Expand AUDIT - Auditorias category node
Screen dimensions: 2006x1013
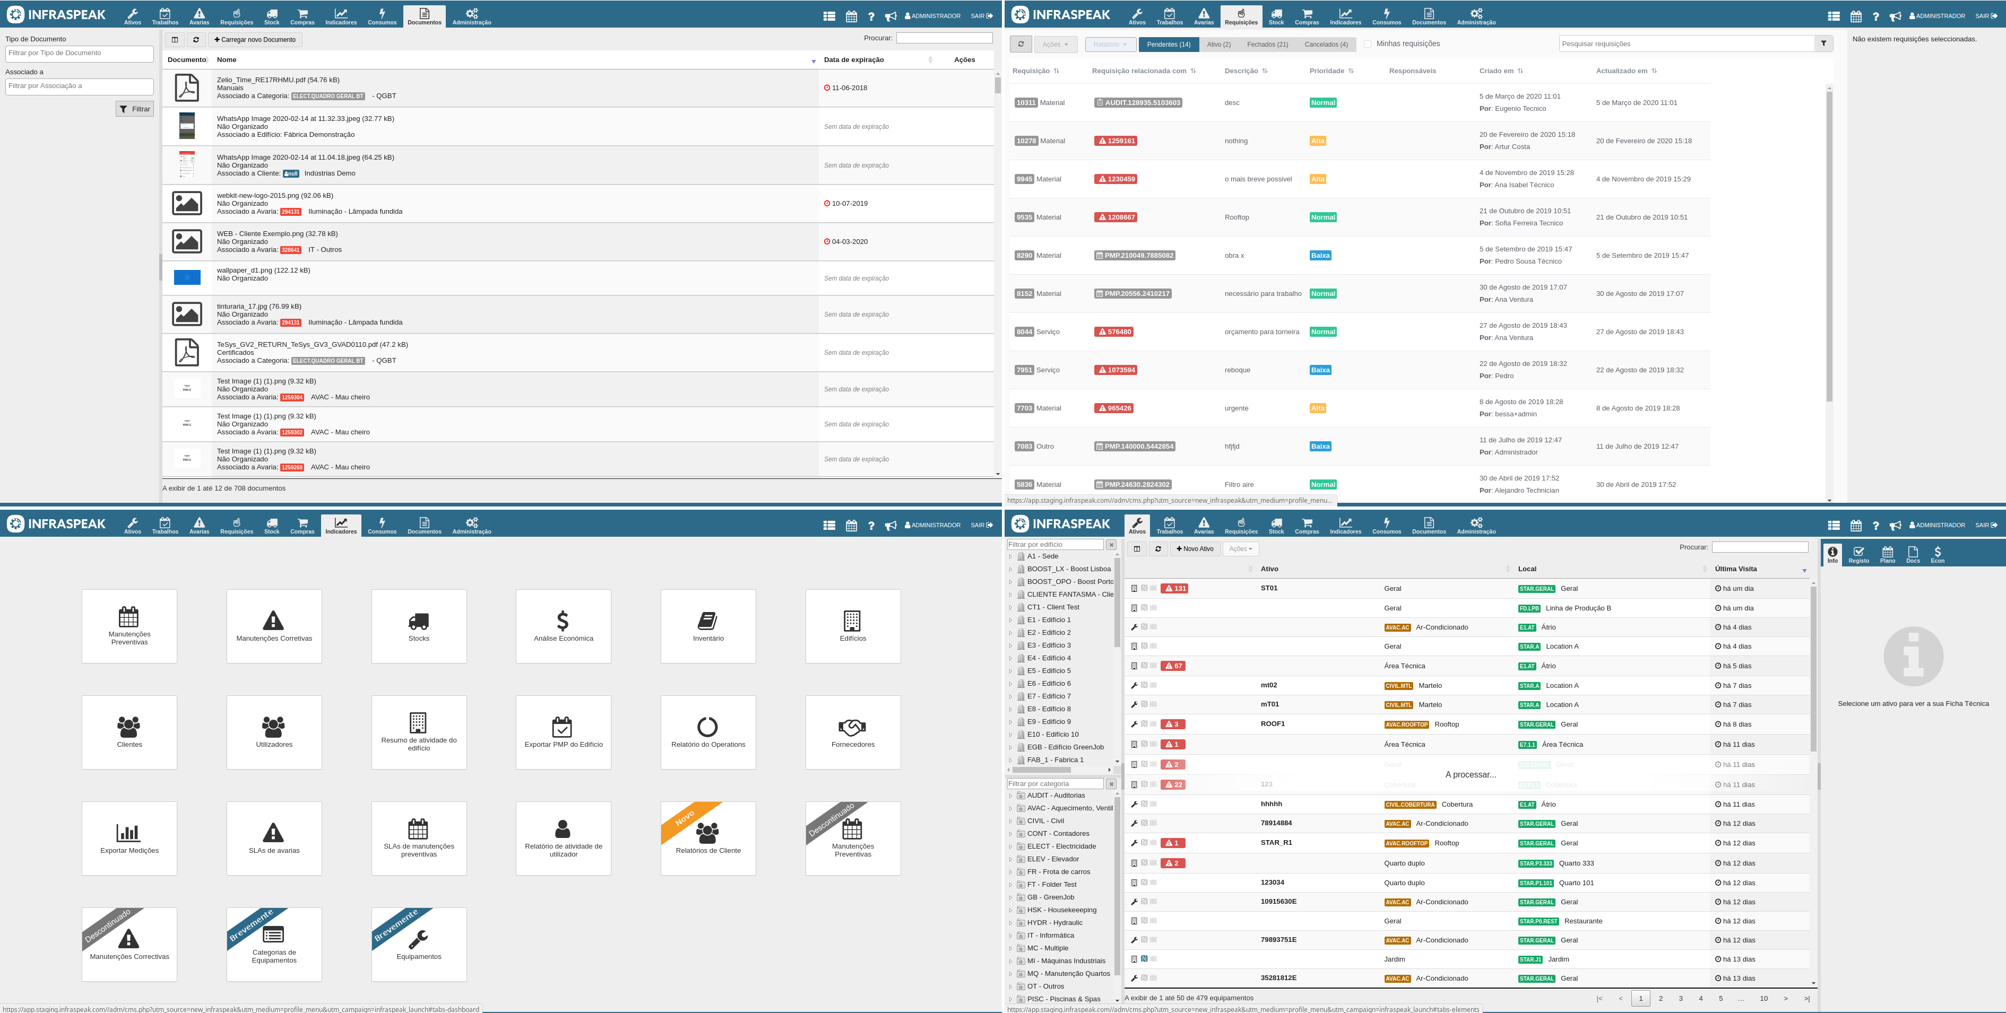pos(1011,796)
